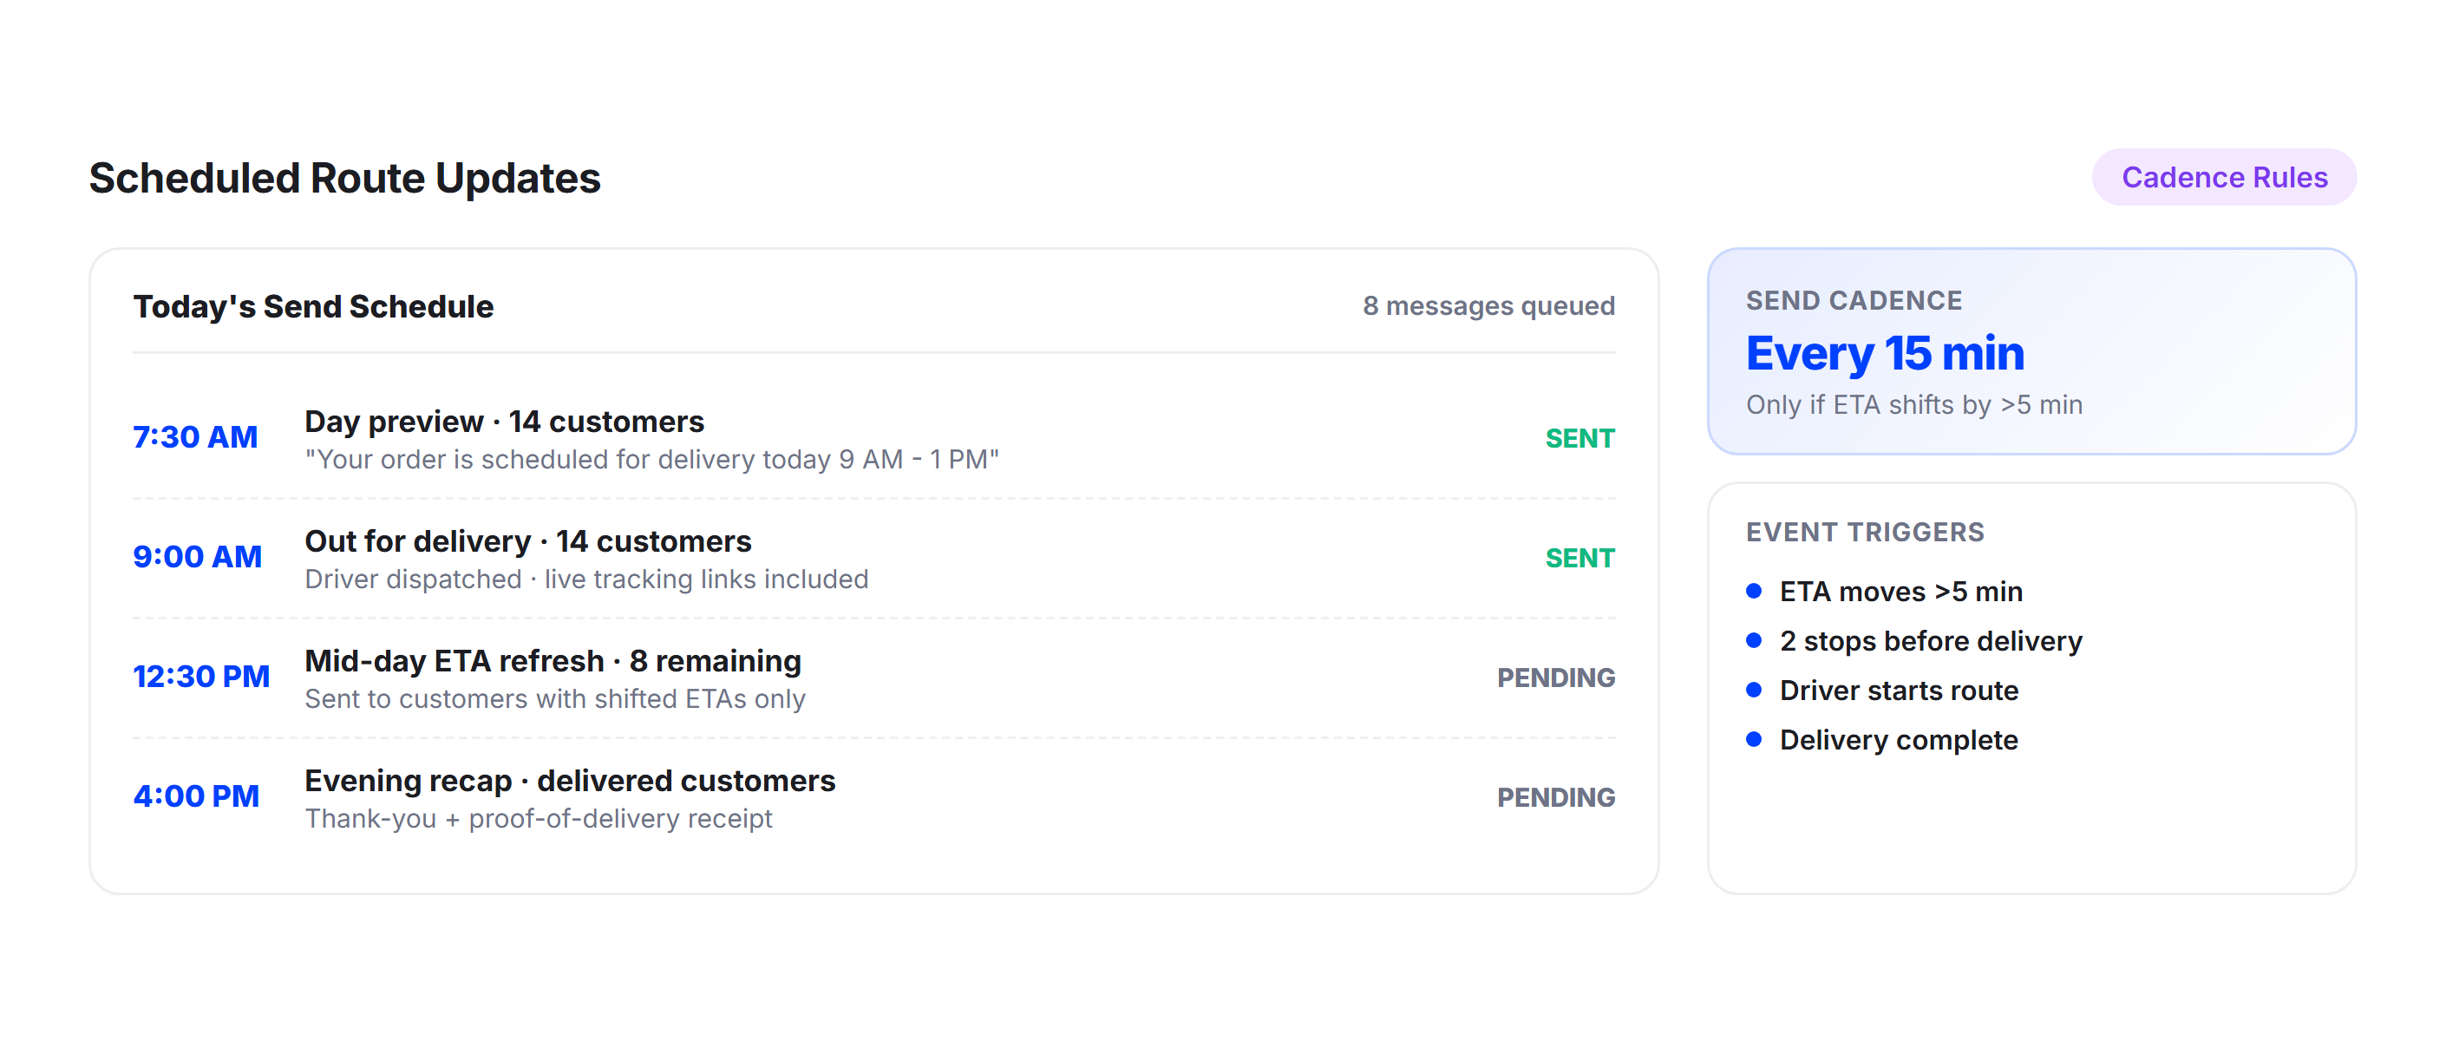Click the EVENT TRIGGERS heading
2446x1041 pixels.
[x=1865, y=533]
